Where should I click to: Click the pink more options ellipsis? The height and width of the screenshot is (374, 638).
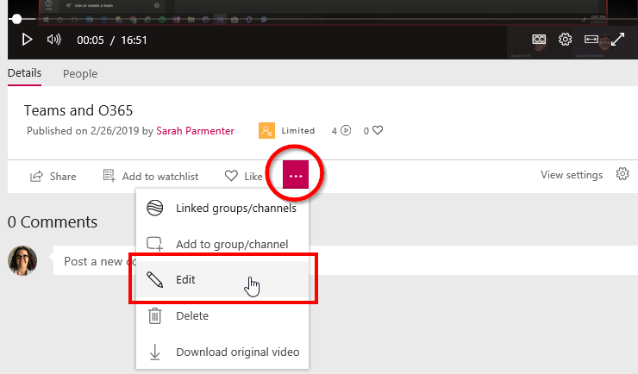296,175
